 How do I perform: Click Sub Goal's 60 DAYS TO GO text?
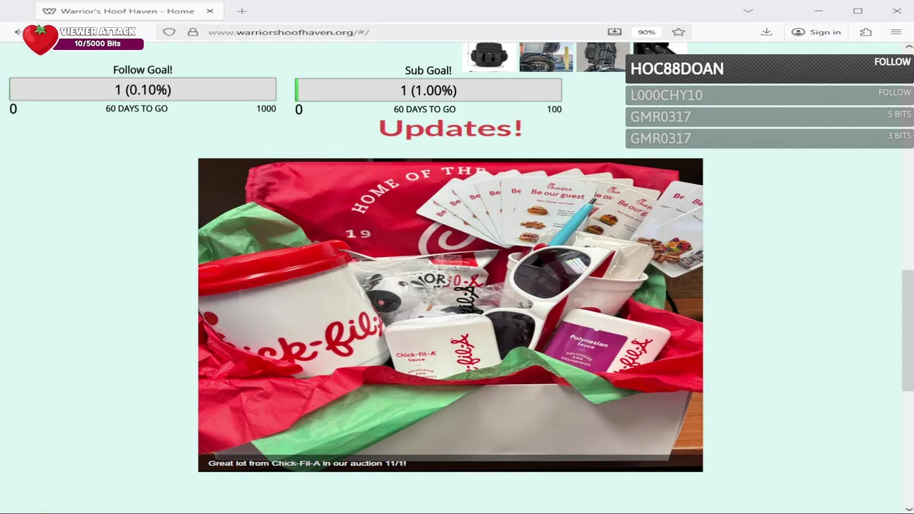[x=425, y=109]
